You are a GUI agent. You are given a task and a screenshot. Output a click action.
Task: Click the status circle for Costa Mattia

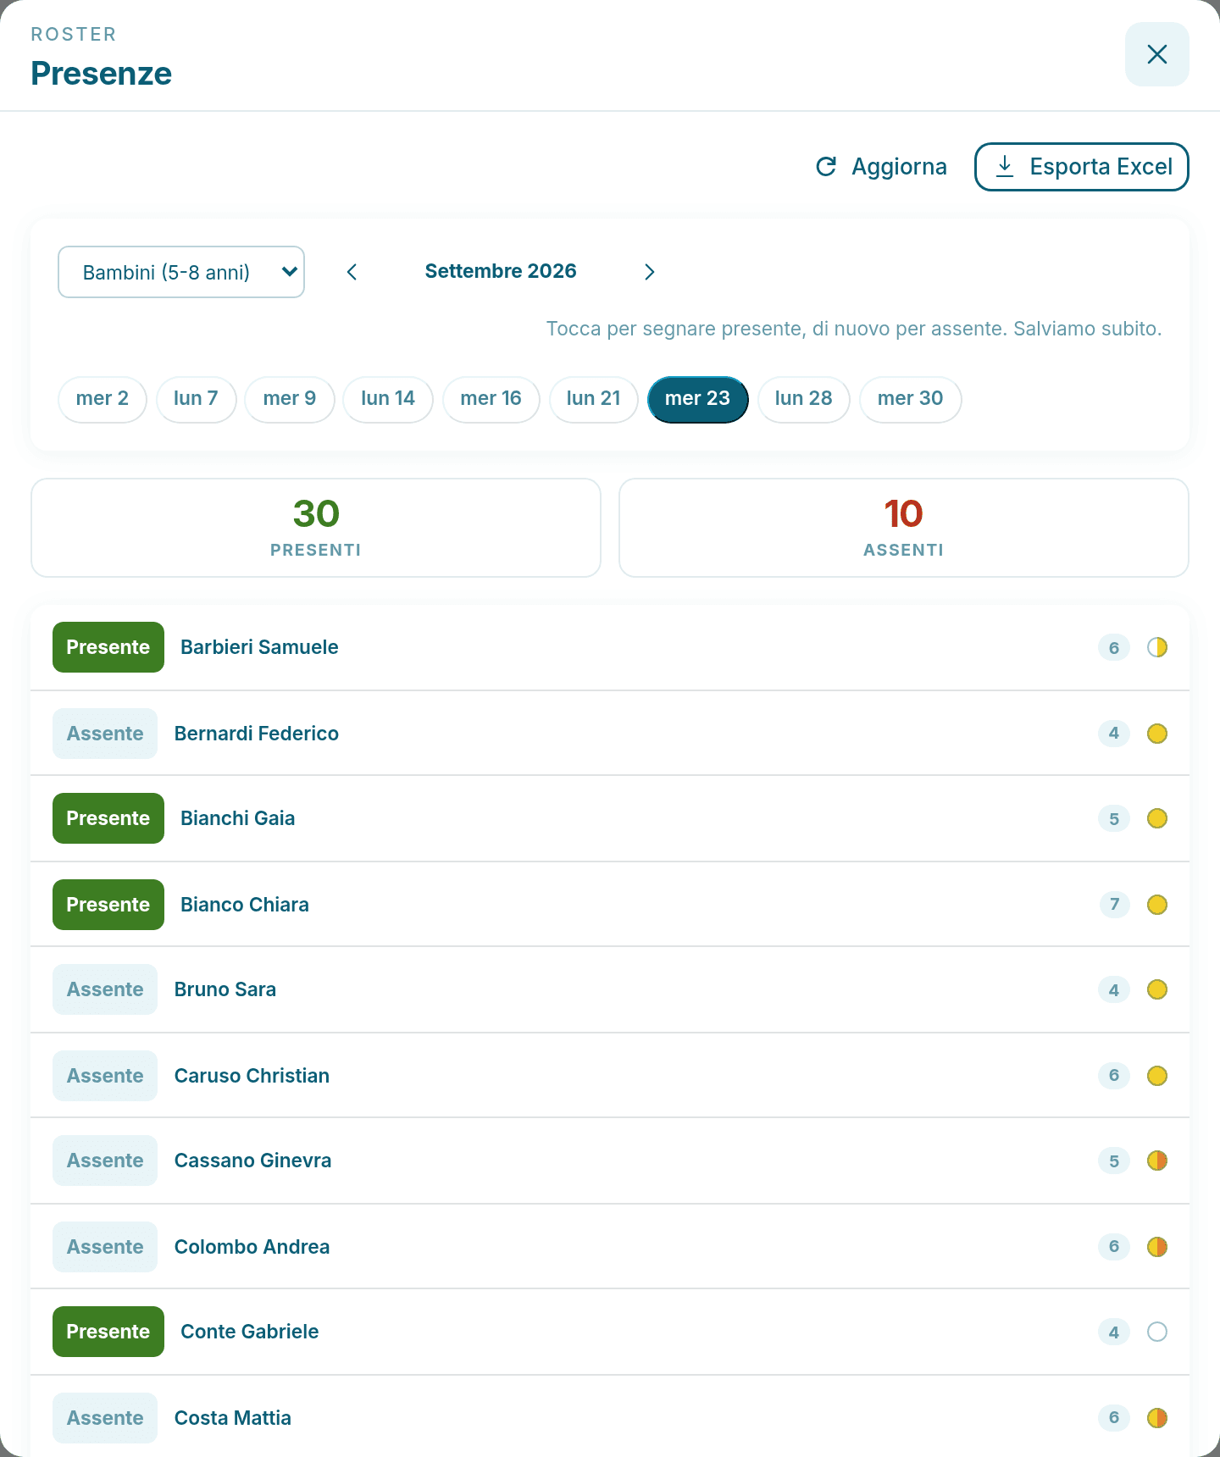1157,1418
